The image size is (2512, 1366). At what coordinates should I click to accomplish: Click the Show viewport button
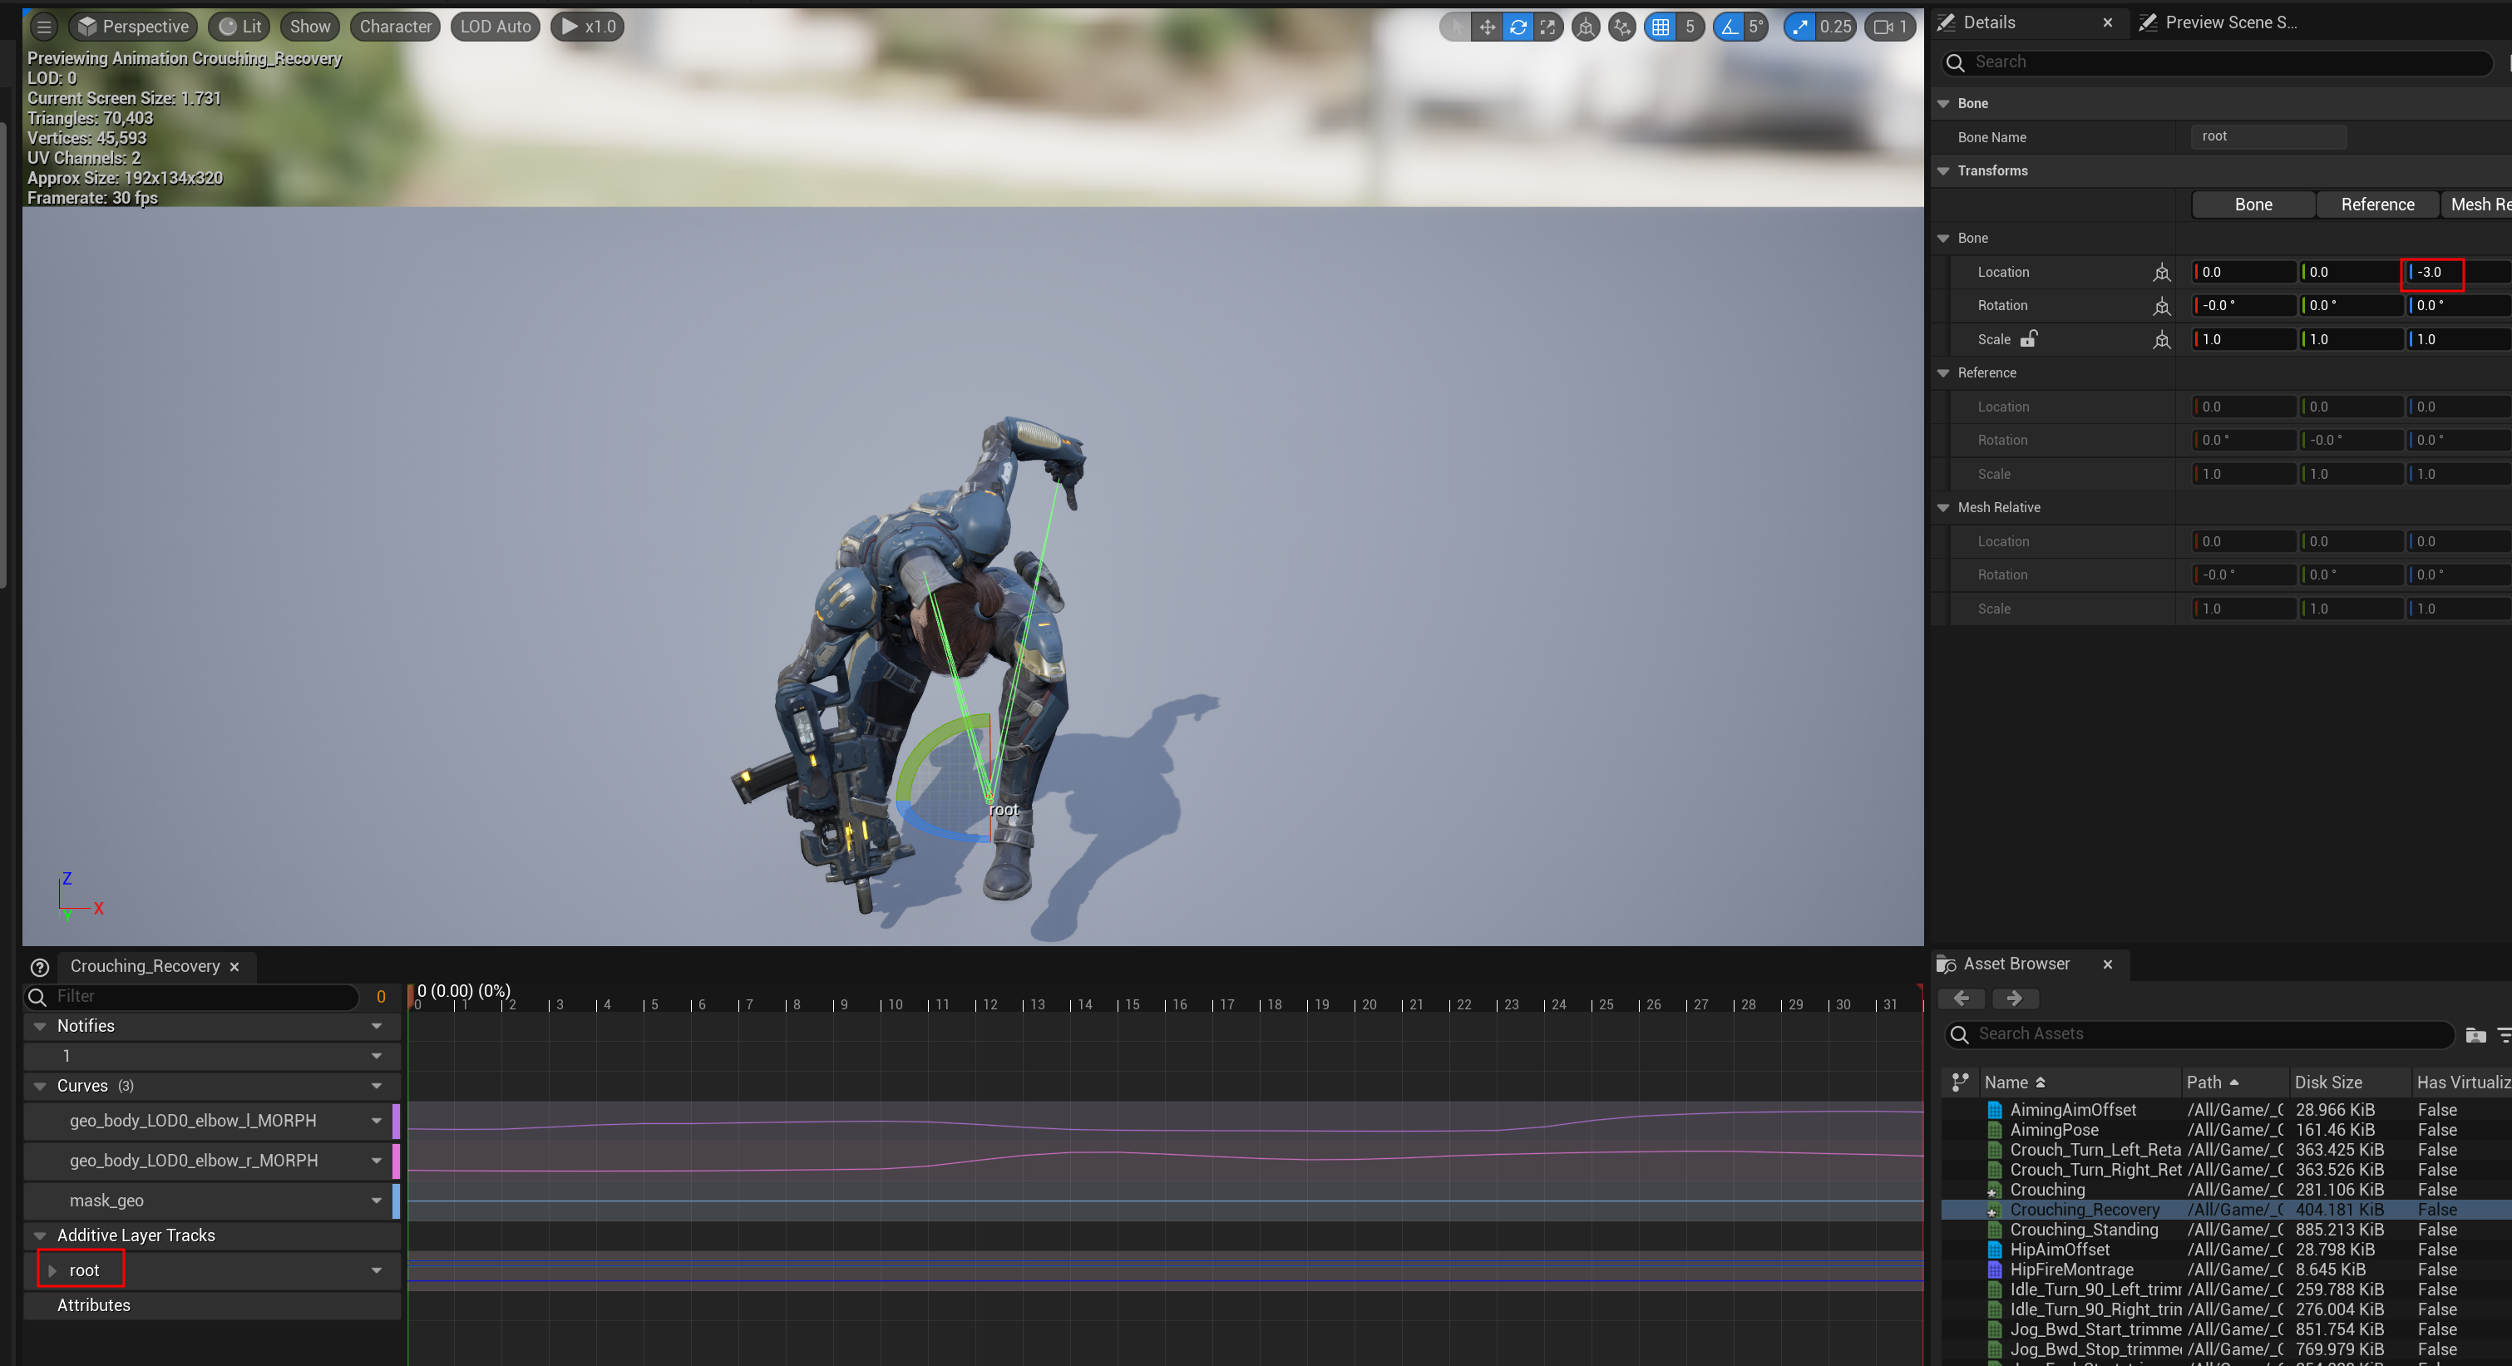tap(309, 27)
